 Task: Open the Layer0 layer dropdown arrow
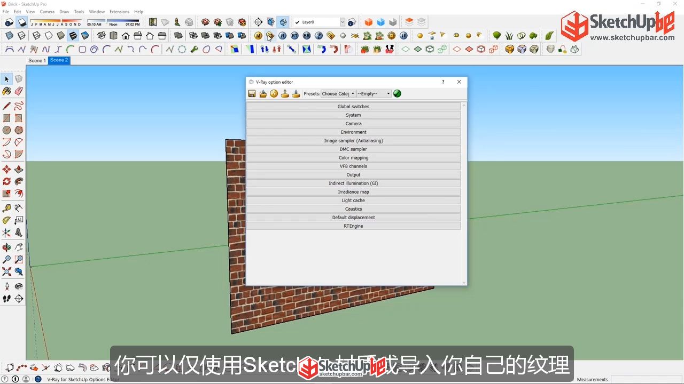point(343,22)
